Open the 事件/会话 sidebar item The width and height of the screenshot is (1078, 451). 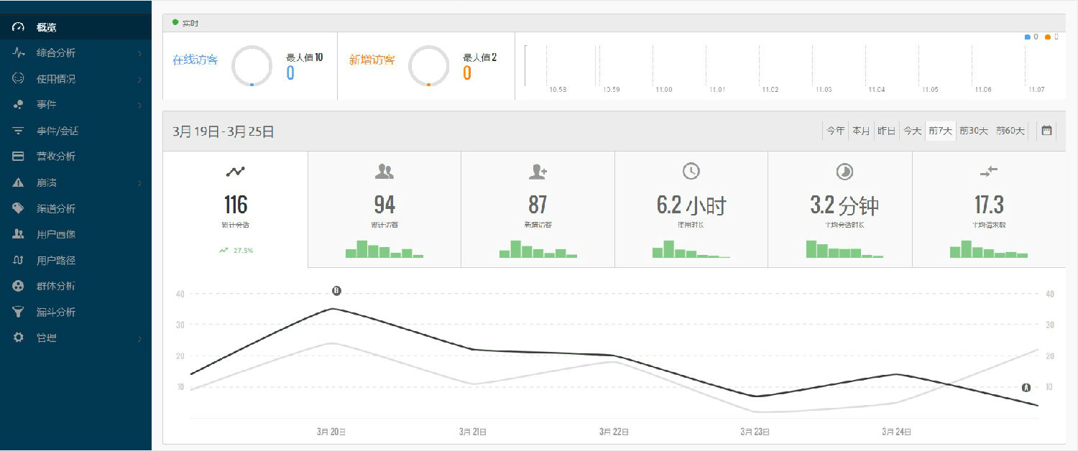[x=57, y=131]
